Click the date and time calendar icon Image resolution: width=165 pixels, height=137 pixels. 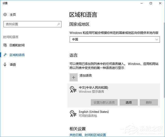pos(5,45)
